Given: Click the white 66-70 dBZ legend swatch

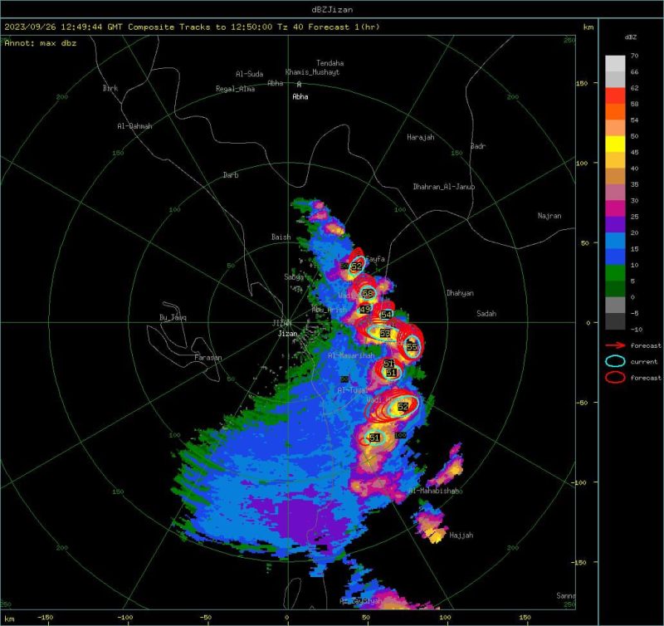Looking at the screenshot, I should [615, 64].
